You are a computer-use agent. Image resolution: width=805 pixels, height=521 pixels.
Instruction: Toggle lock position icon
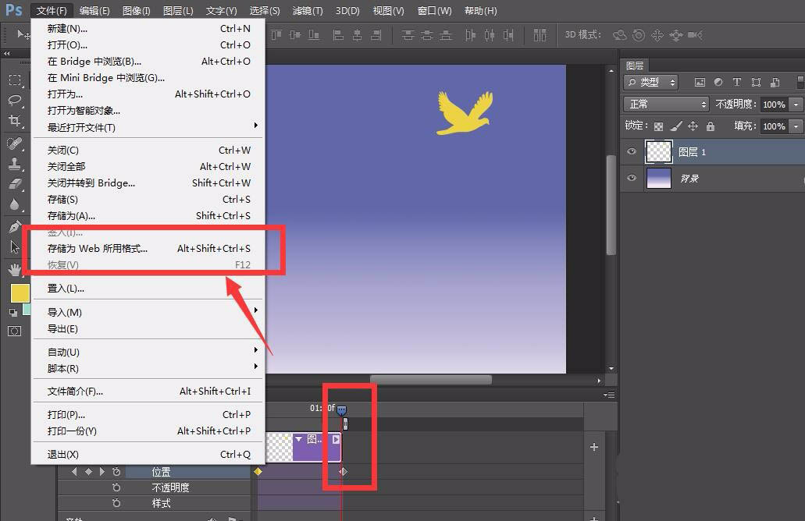[693, 126]
